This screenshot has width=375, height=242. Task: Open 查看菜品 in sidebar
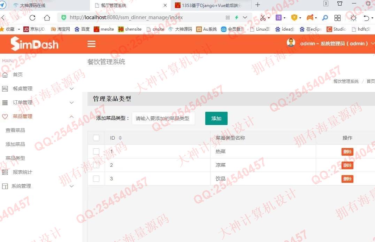(15, 131)
